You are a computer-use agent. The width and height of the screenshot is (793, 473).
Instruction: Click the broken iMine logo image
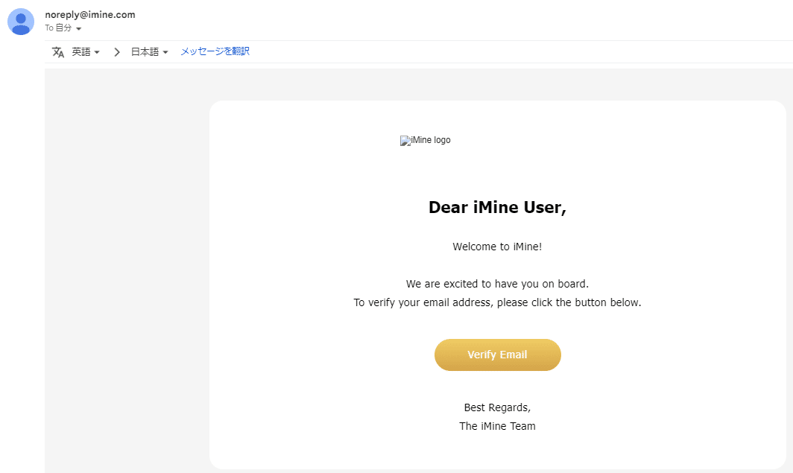coord(425,140)
